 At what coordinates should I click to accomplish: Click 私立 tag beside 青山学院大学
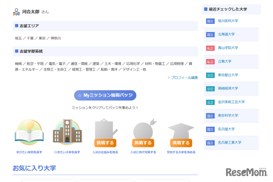click(x=210, y=48)
